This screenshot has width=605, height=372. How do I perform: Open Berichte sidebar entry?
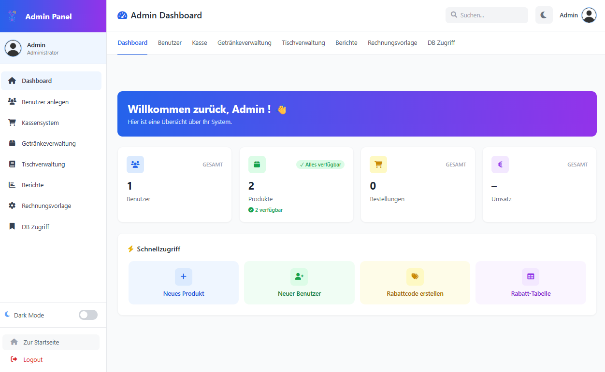click(x=51, y=185)
